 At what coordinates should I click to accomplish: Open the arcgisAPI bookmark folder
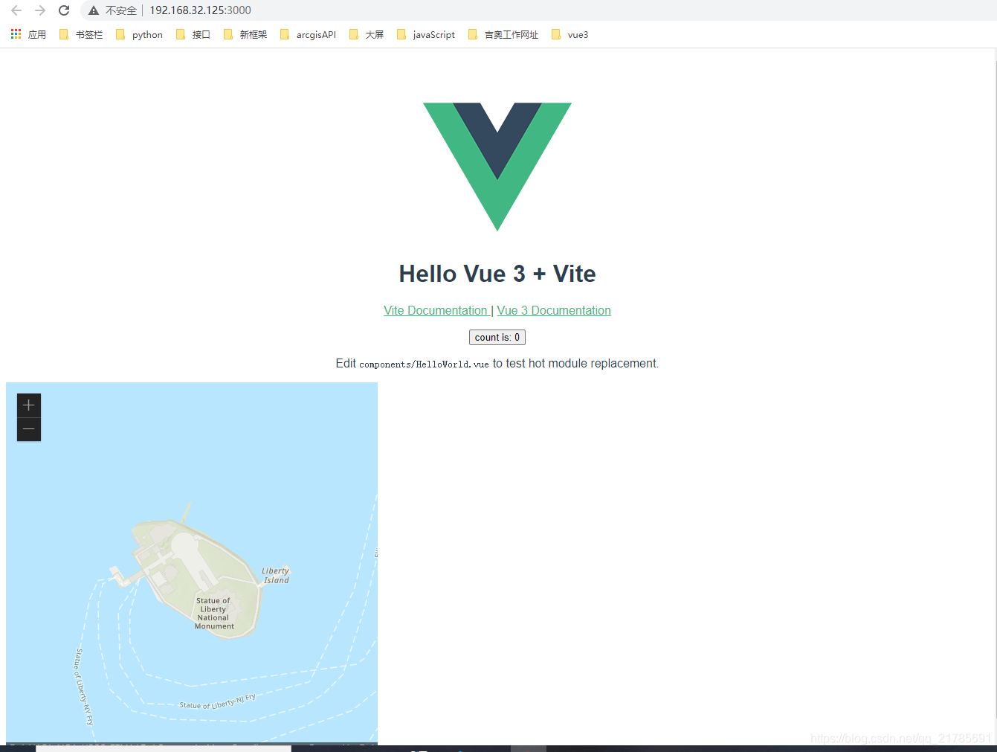pyautogui.click(x=308, y=34)
